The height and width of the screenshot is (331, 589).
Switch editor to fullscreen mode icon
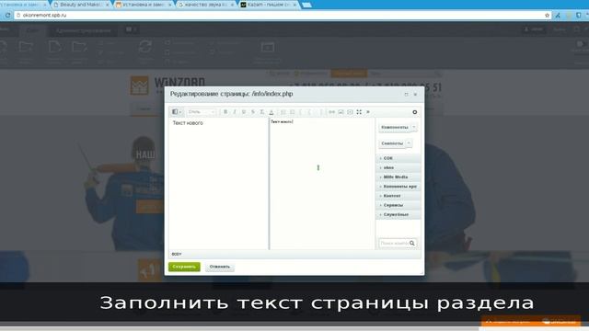click(x=359, y=112)
